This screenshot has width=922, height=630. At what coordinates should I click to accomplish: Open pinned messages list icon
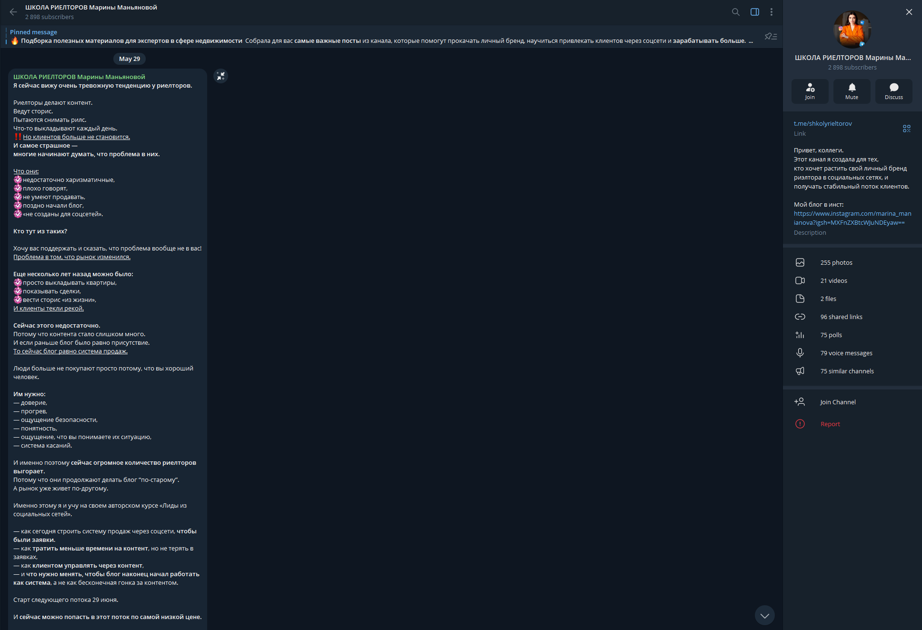point(771,36)
